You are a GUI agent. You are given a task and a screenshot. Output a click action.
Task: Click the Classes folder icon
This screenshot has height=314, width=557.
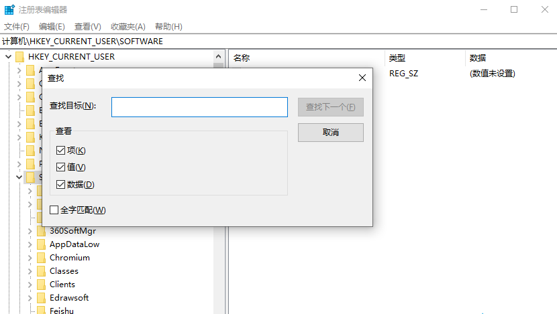[x=41, y=271]
